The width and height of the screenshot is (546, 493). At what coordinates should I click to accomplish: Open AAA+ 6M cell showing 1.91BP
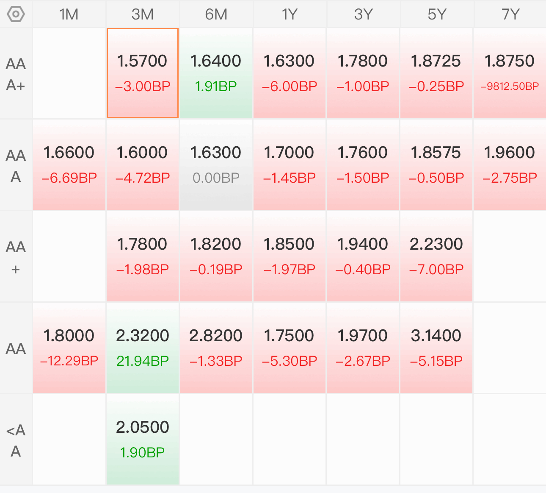click(x=216, y=73)
